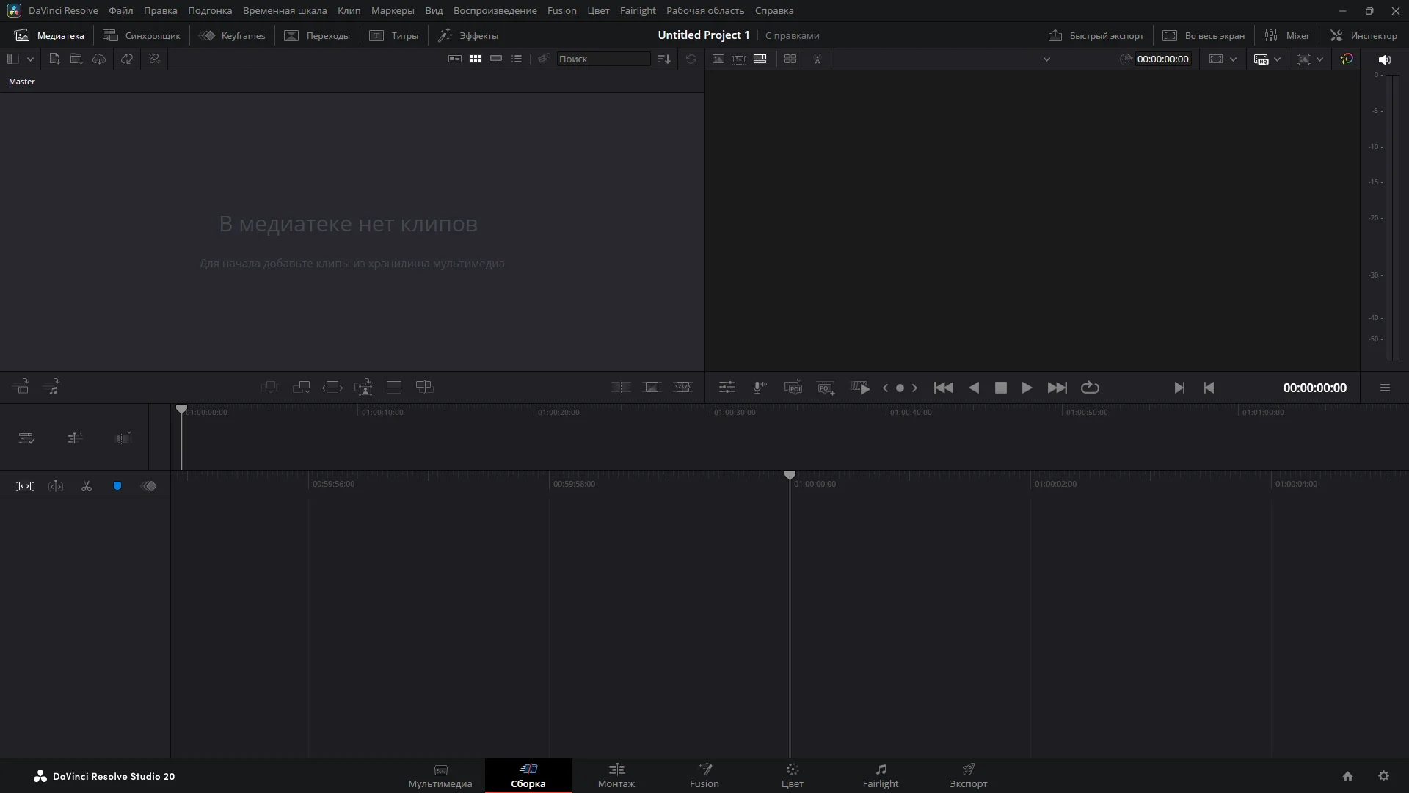Open the HQ proxy mode dropdown
Screen dimensions: 1409x793
(x=1278, y=59)
